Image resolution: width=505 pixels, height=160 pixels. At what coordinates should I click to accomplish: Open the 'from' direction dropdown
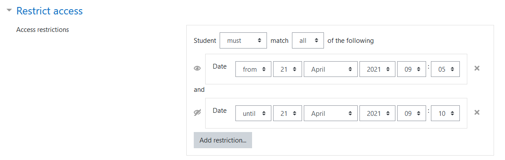tap(253, 69)
